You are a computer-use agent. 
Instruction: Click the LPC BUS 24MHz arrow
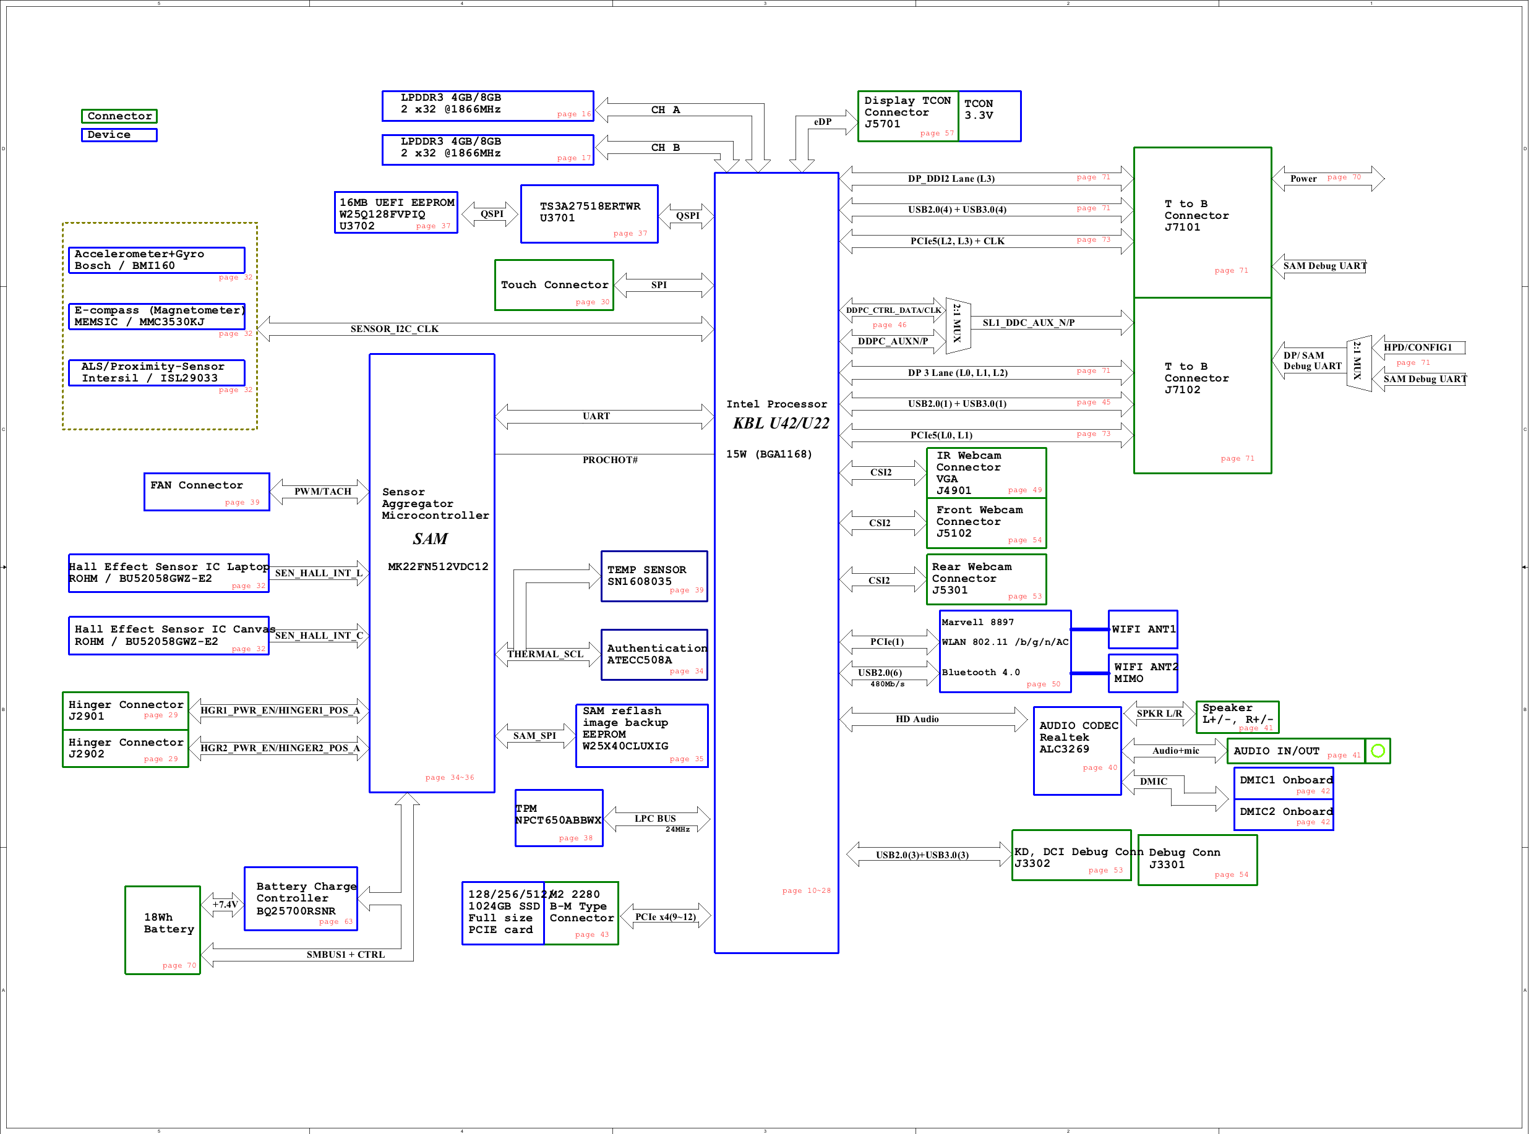(x=656, y=819)
